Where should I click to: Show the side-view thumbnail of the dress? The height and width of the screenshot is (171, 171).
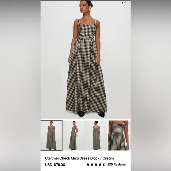[x=74, y=135]
